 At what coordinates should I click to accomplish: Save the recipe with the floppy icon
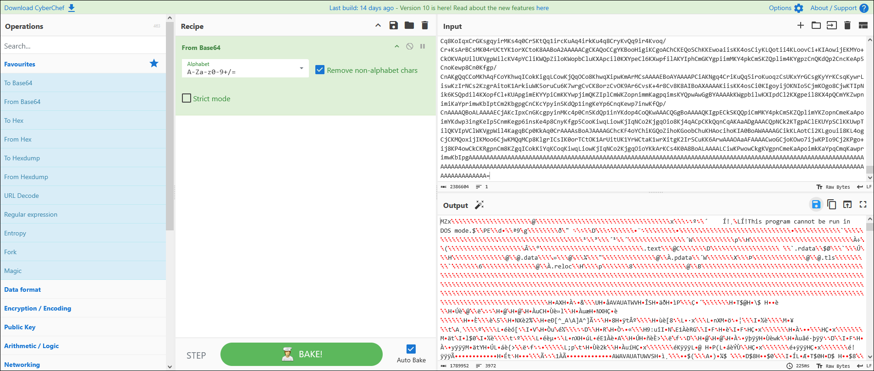pos(394,26)
